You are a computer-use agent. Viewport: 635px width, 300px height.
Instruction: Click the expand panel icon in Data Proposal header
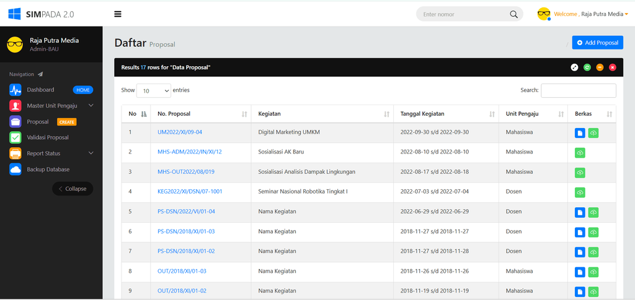coord(574,67)
